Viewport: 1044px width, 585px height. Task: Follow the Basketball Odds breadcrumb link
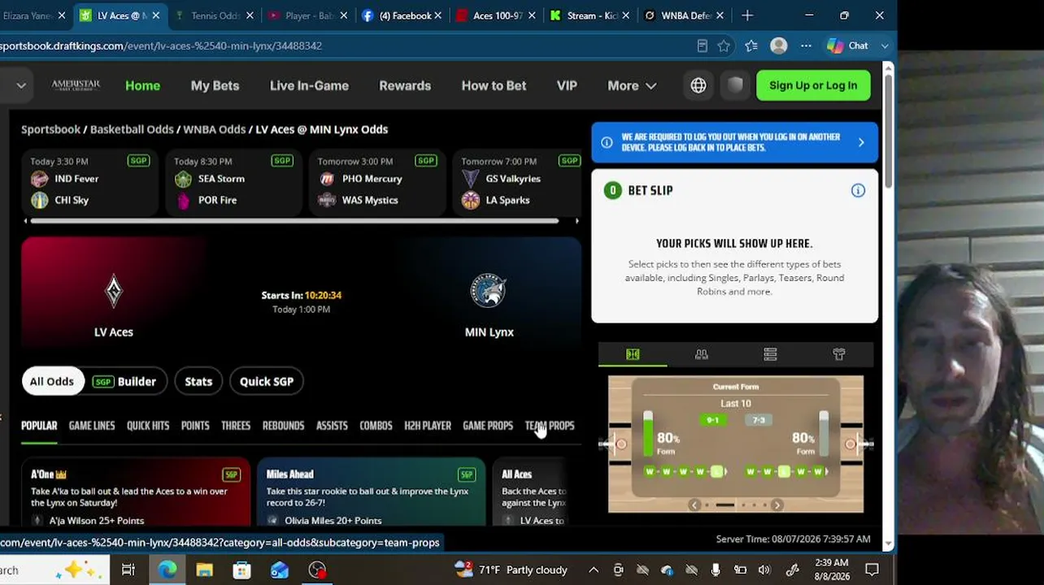[x=132, y=129]
